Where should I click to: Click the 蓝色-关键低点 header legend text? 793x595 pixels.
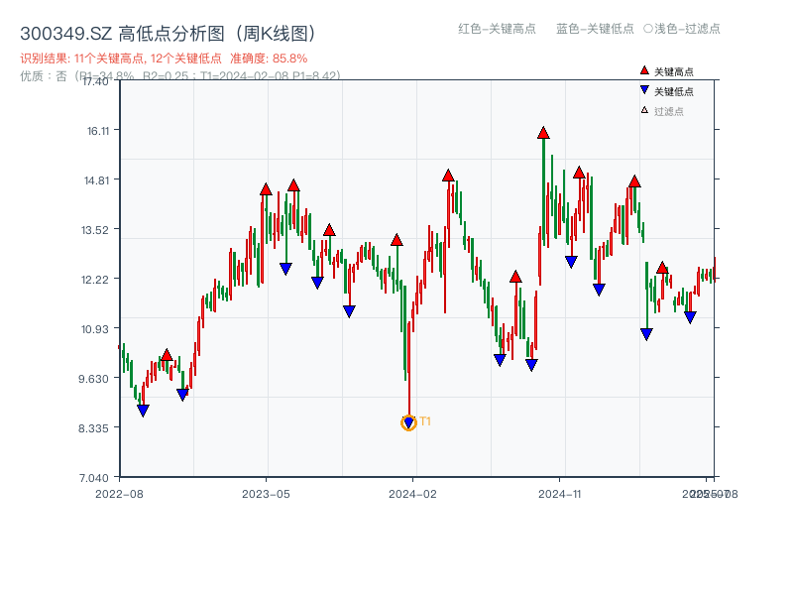[x=595, y=29]
